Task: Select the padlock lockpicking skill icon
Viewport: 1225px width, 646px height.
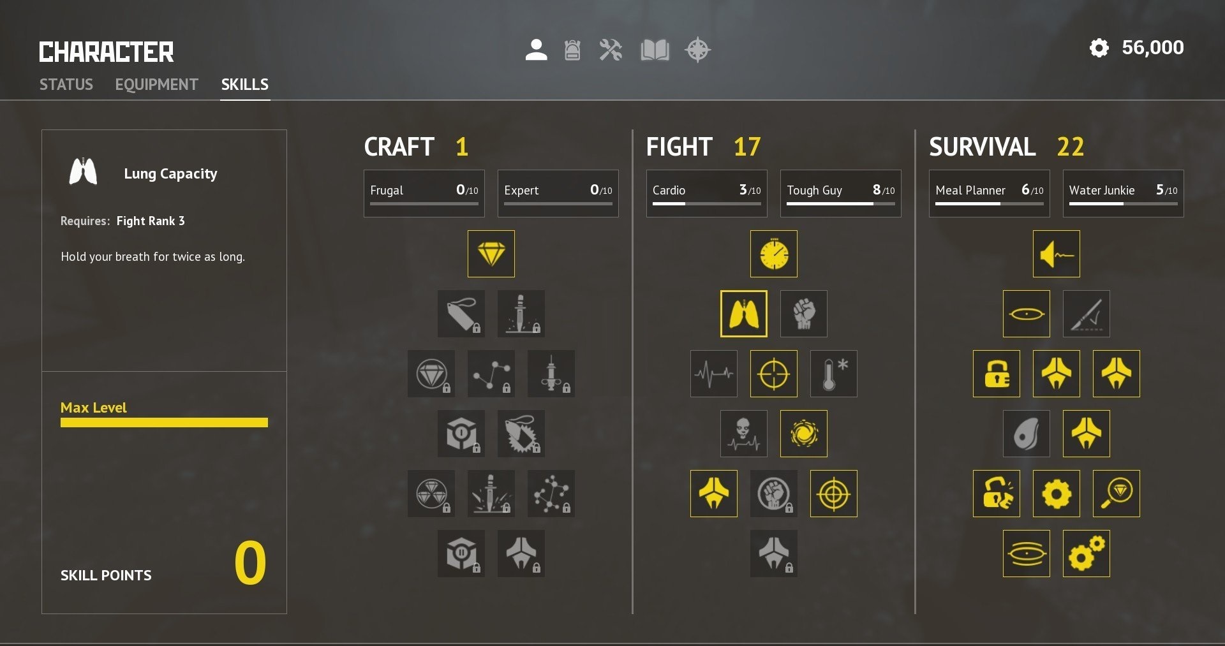Action: pyautogui.click(x=996, y=374)
